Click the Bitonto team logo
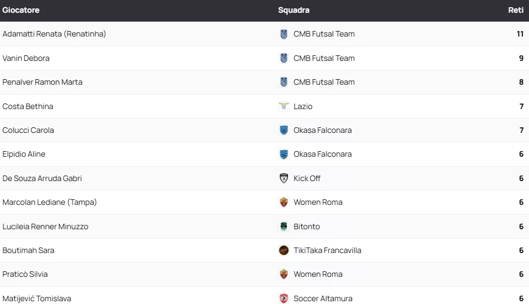Screen dimensions: 529x304 (x=284, y=226)
